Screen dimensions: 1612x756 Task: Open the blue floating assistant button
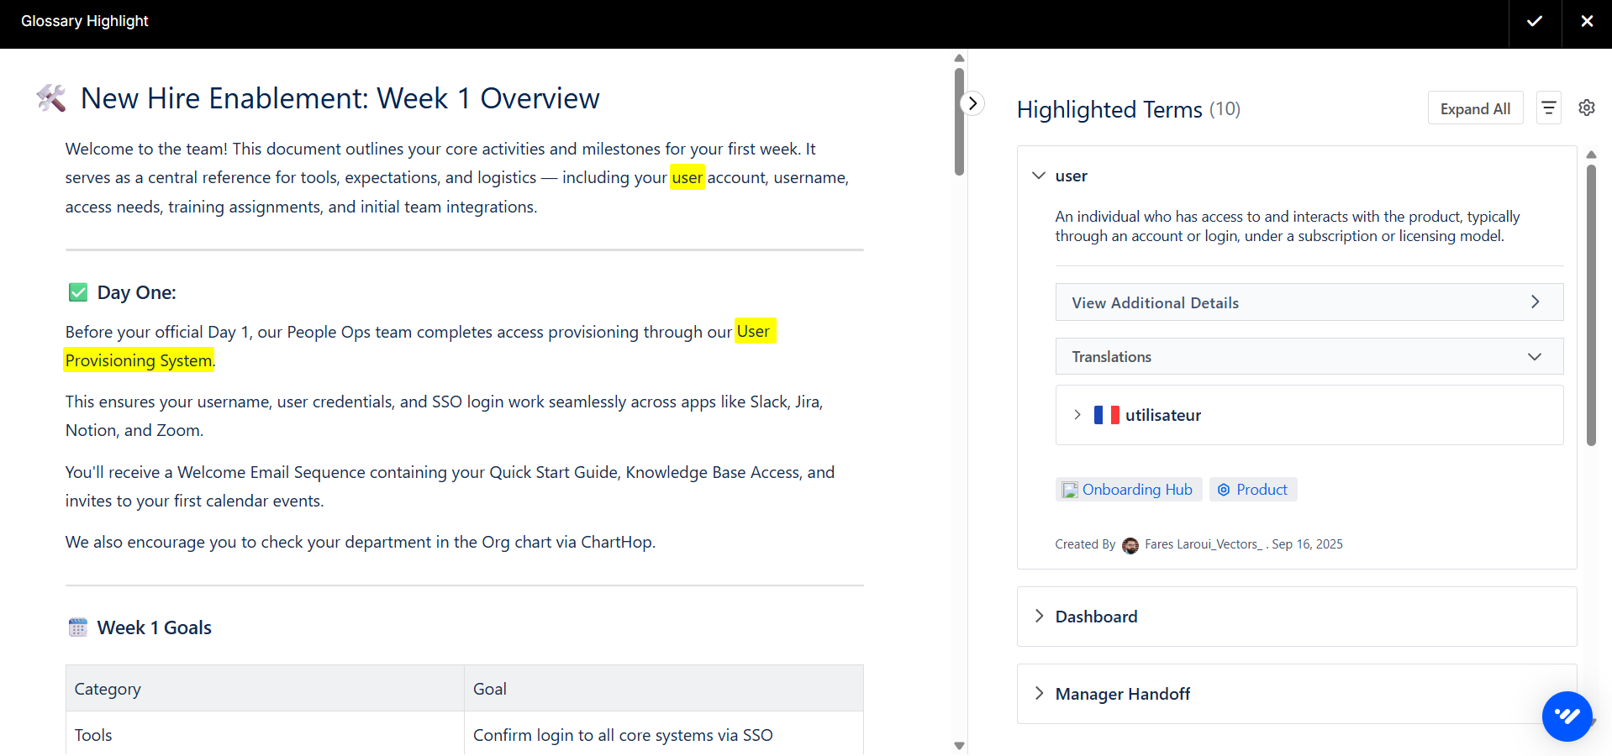coord(1567,717)
